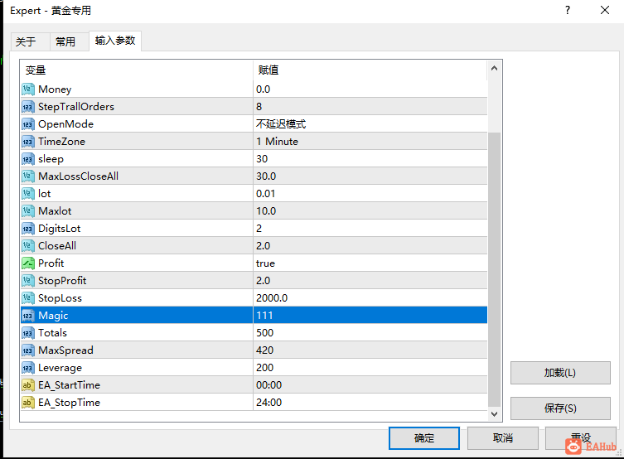Edit EA_StartTime value 00:00
Viewport: 624px width, 459px height.
[370, 385]
